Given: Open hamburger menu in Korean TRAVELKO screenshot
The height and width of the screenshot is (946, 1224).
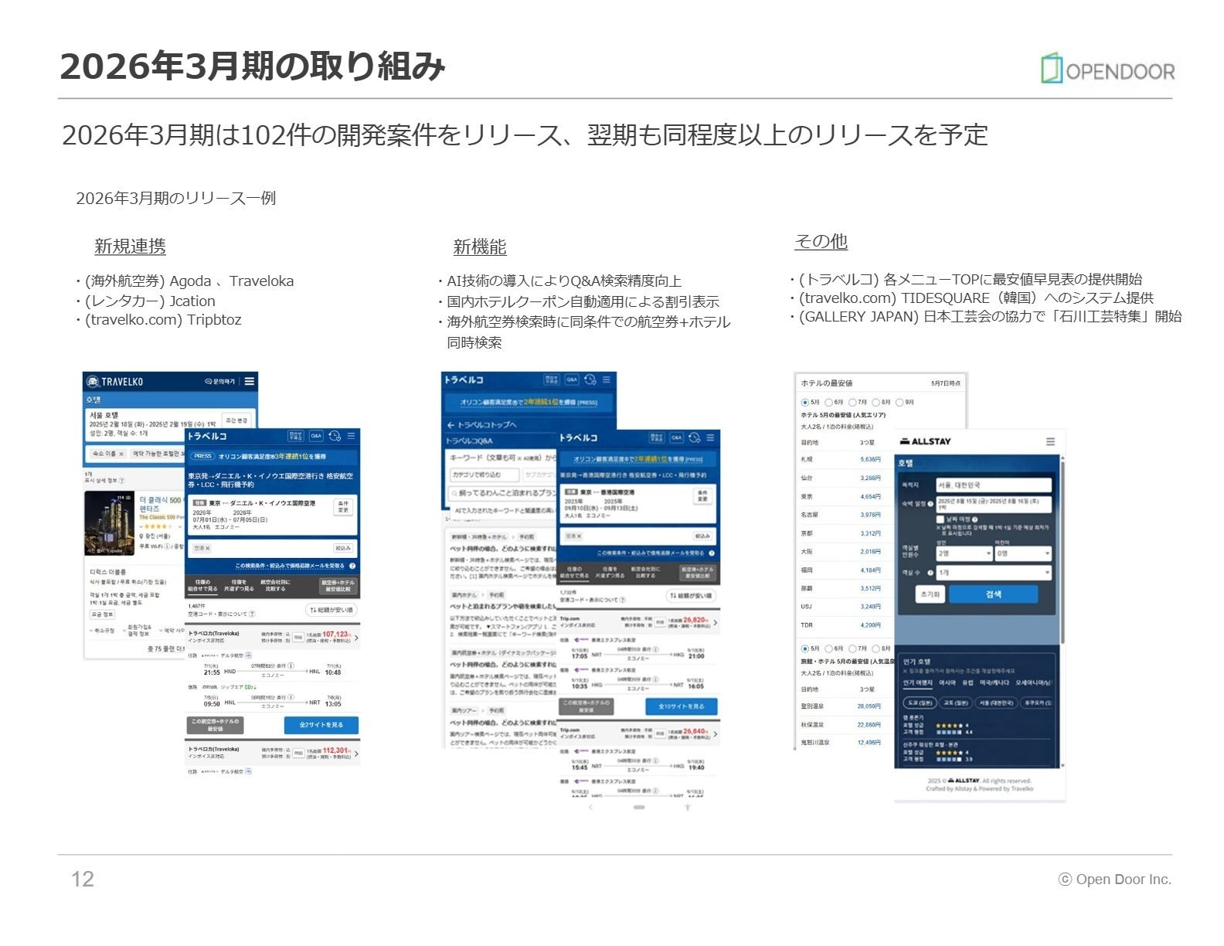Looking at the screenshot, I should click(250, 381).
